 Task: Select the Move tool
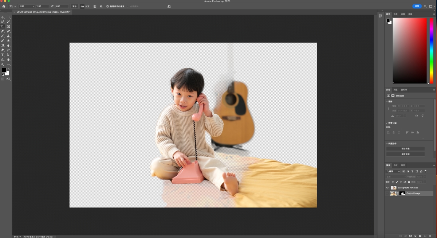(2, 17)
